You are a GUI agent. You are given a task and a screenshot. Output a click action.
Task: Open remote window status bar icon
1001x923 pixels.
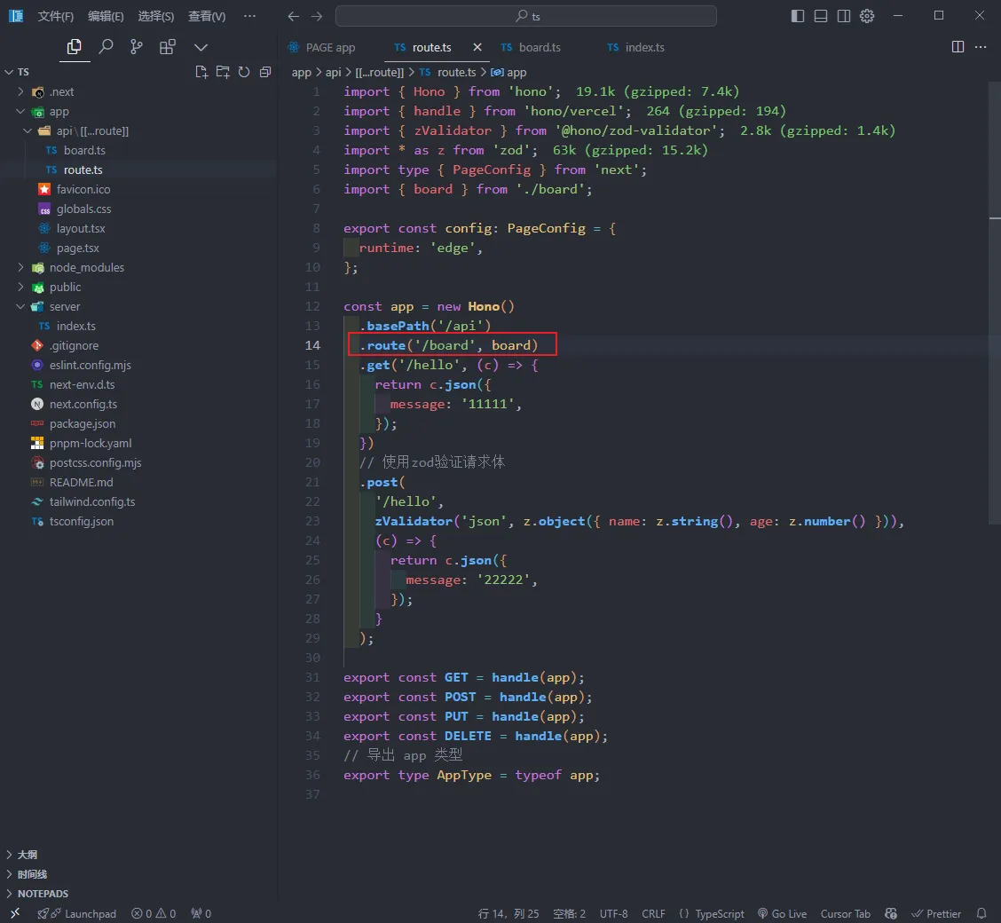(15, 913)
